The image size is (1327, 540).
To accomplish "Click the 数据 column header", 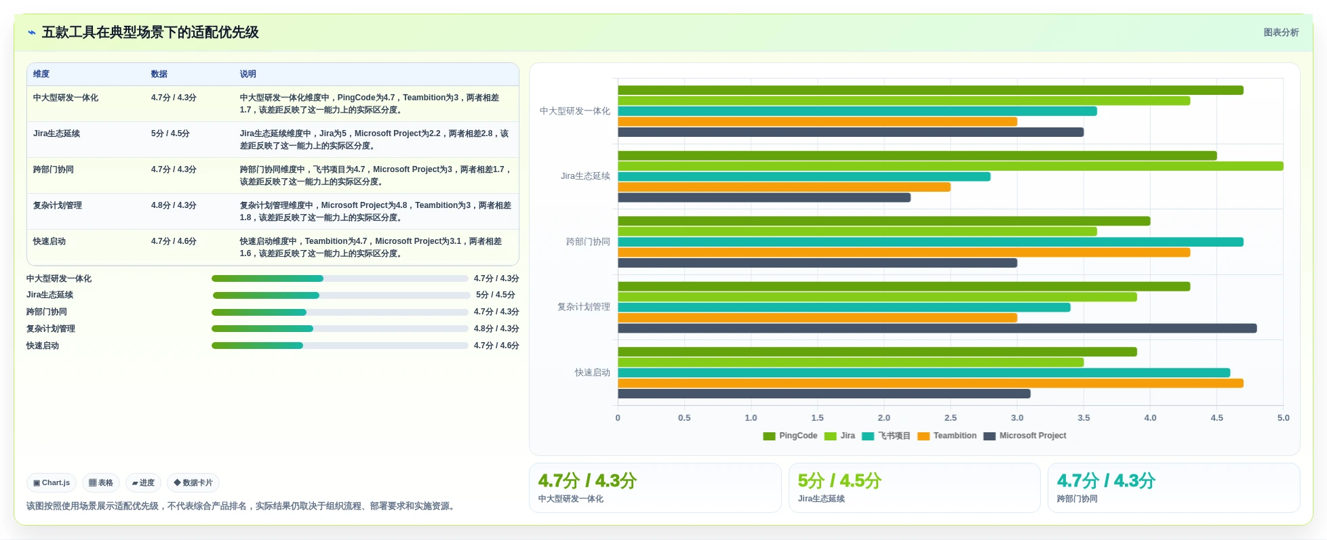I will pos(159,74).
